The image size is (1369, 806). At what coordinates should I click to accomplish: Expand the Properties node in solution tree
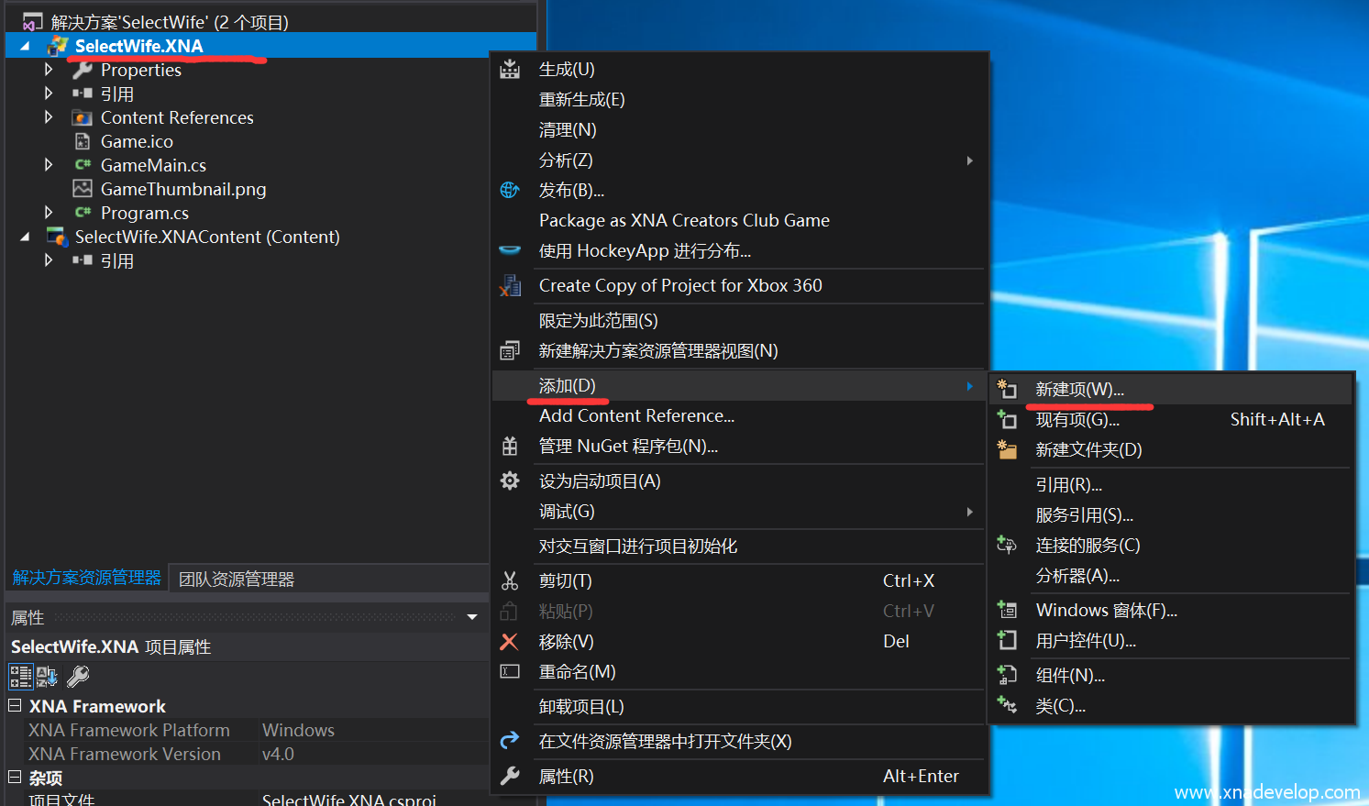[49, 70]
